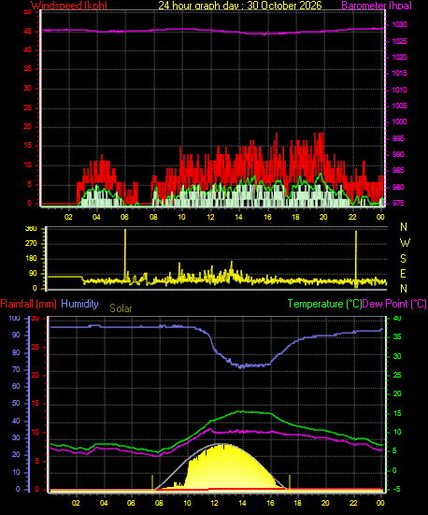Click the 975 barometer scale value
The width and height of the screenshot is (428, 515).
coord(398,204)
